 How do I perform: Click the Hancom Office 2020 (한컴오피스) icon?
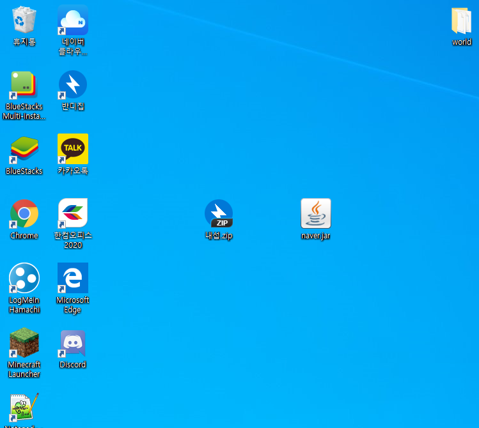click(x=73, y=213)
